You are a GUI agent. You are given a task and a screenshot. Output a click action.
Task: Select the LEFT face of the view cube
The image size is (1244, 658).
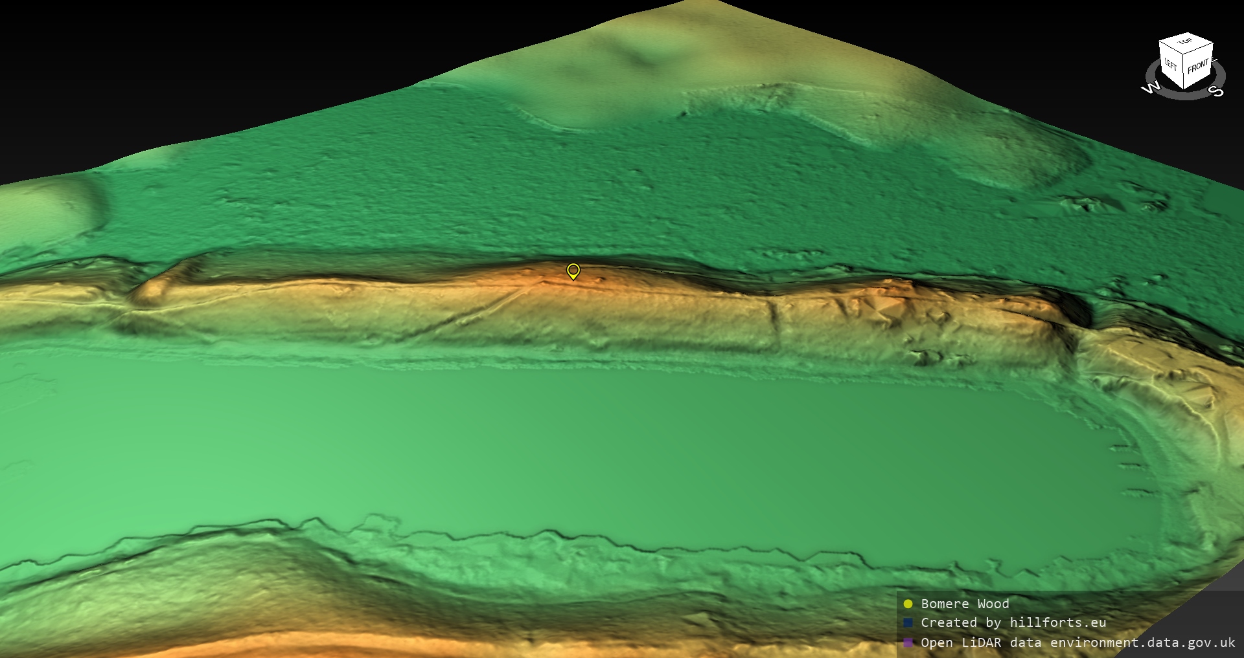coord(1170,65)
